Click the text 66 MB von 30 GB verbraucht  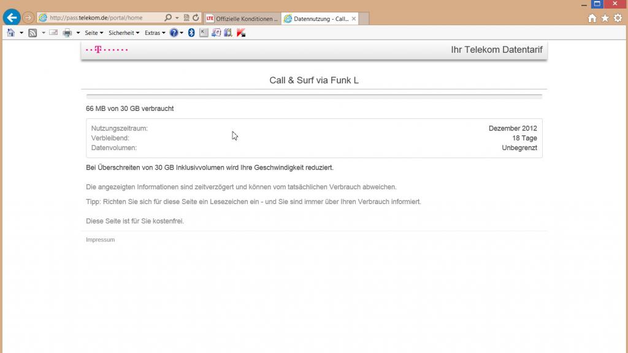(130, 108)
